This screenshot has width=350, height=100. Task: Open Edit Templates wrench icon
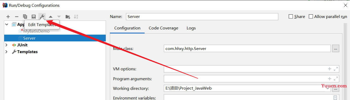42,17
